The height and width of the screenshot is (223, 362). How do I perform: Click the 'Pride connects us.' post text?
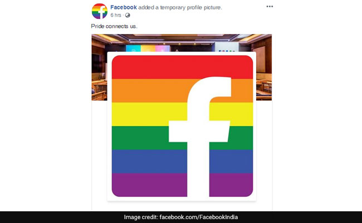pos(114,26)
